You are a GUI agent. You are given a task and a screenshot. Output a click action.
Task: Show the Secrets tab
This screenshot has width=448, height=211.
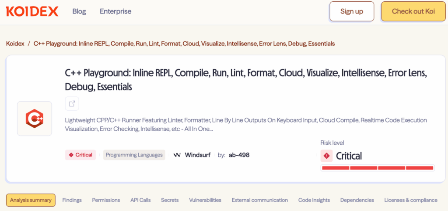[x=170, y=200]
